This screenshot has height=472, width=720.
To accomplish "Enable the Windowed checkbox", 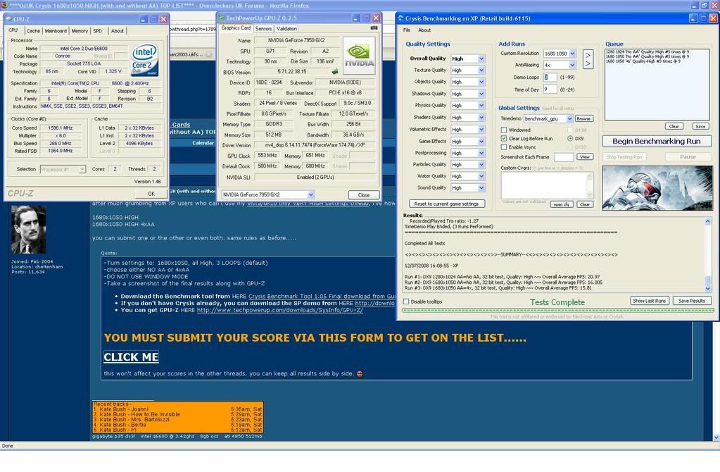I will click(504, 130).
